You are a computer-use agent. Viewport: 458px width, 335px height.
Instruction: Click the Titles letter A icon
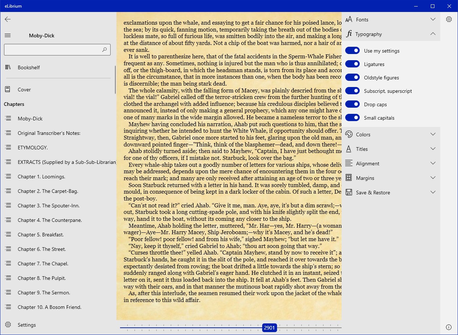[x=349, y=149]
